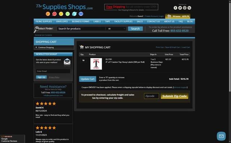Click the red circle icon under logo
This screenshot has width=231, height=143.
[x=55, y=14]
